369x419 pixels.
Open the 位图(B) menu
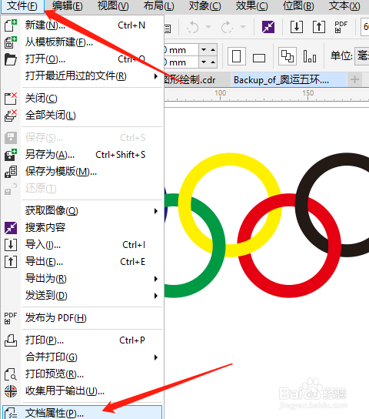(298, 6)
